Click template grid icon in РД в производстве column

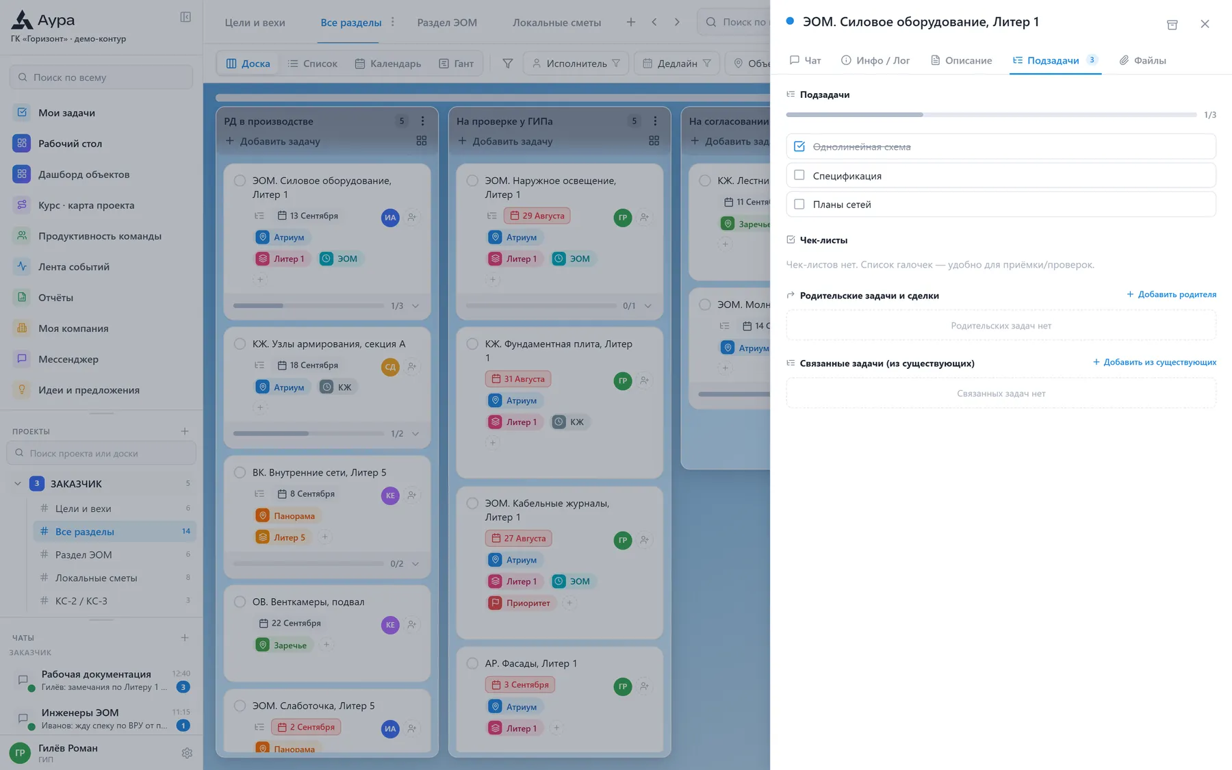click(422, 141)
